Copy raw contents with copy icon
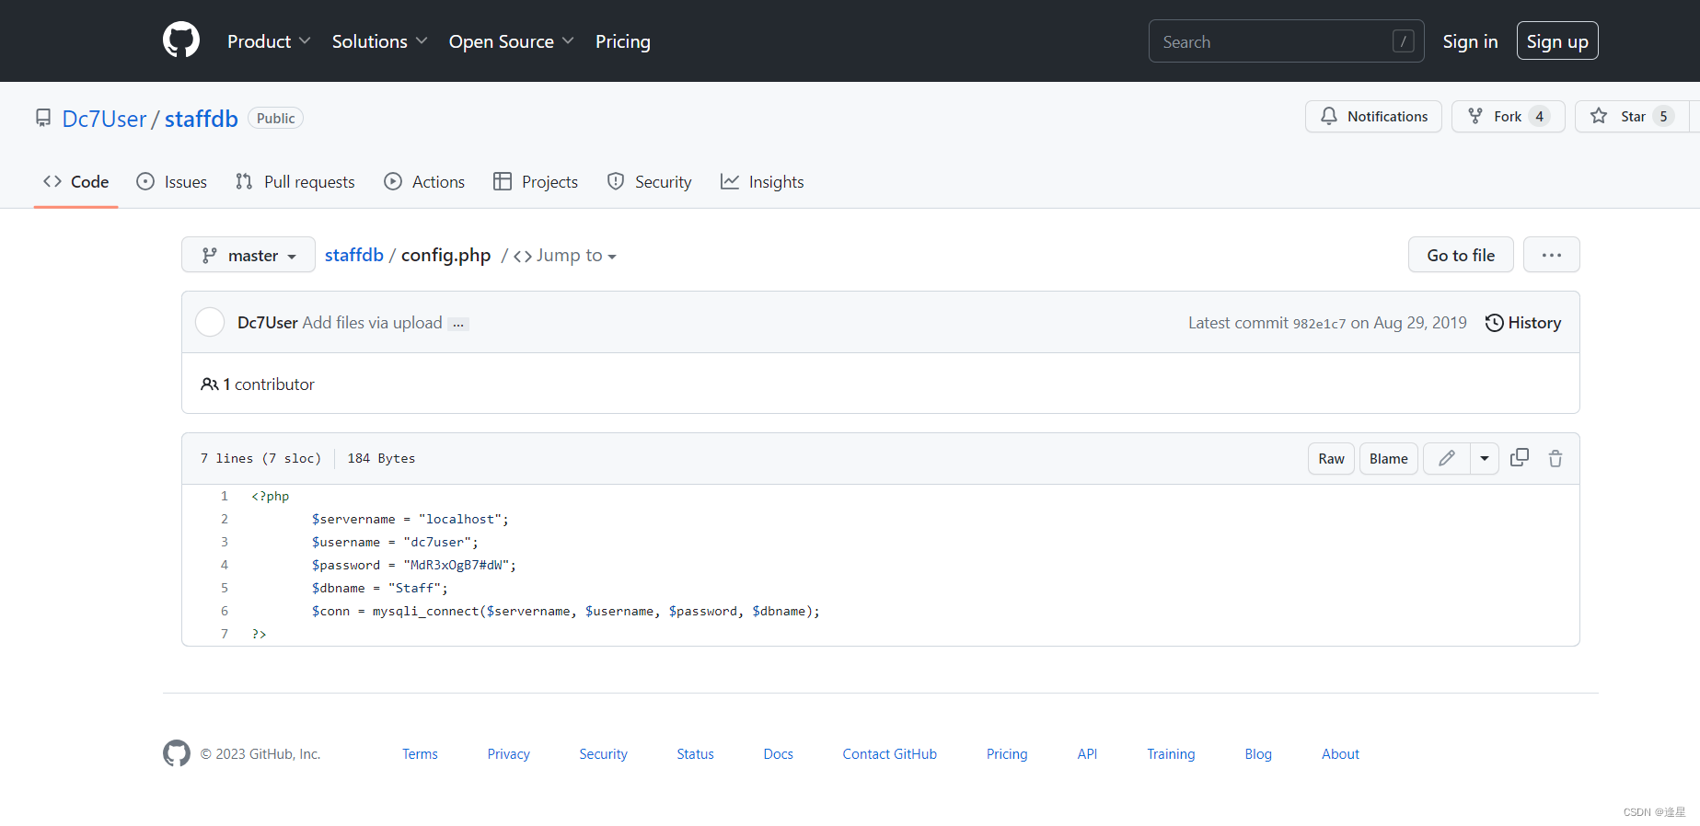The width and height of the screenshot is (1700, 826). pyautogui.click(x=1520, y=457)
